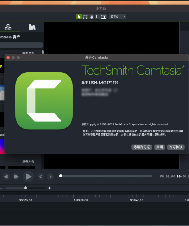Image resolution: width=189 pixels, height=226 pixels.
Task: Step forward one frame
Action: tap(16, 177)
